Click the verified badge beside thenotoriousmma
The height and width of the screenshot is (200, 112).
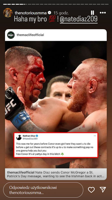(49, 13)
